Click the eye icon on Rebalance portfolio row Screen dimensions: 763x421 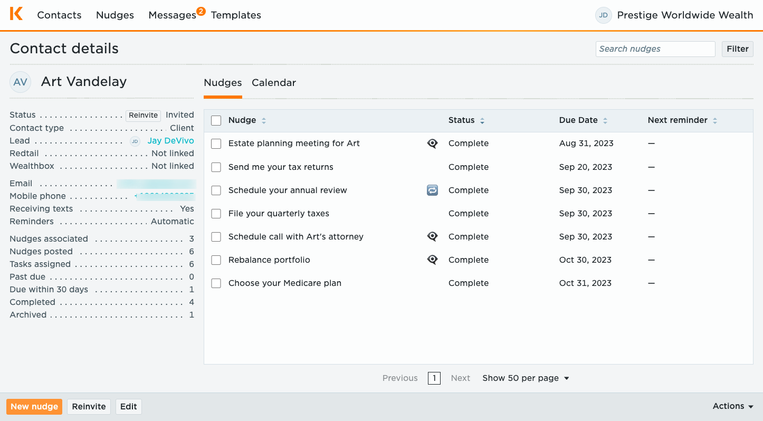[432, 260]
